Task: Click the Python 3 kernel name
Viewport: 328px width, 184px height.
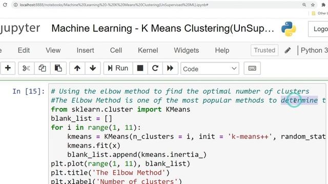Action: [314, 50]
